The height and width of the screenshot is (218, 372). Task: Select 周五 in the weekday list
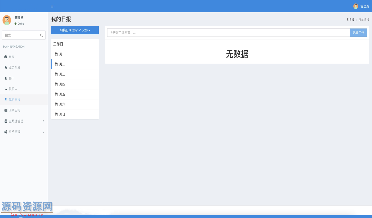coord(75,94)
